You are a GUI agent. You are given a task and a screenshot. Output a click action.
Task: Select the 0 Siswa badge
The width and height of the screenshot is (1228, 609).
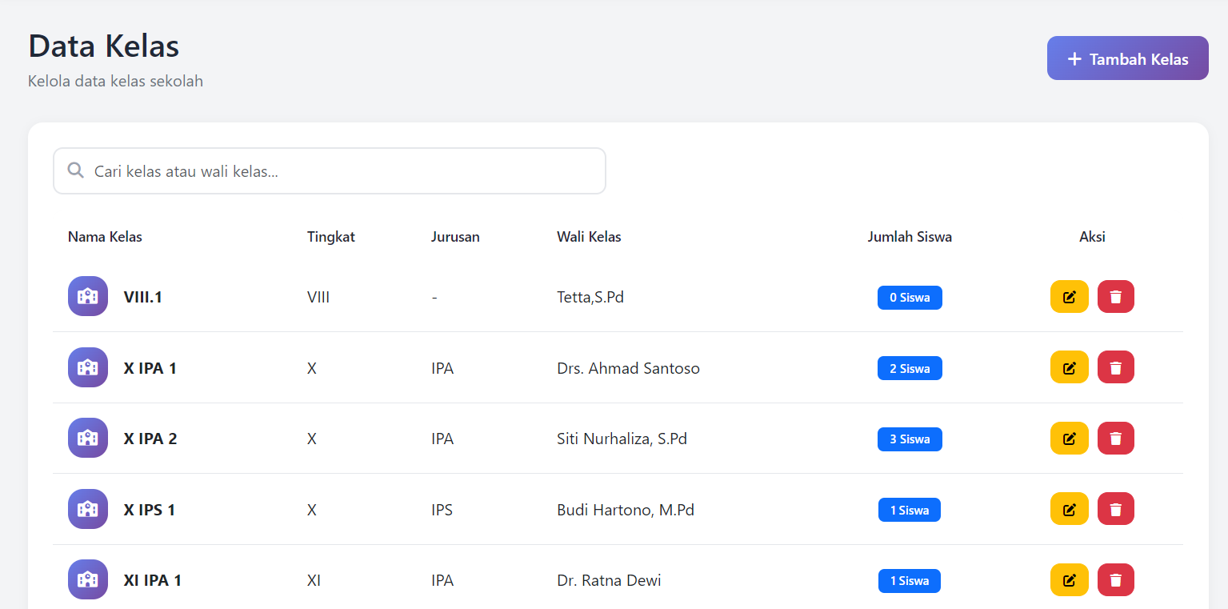[910, 298]
